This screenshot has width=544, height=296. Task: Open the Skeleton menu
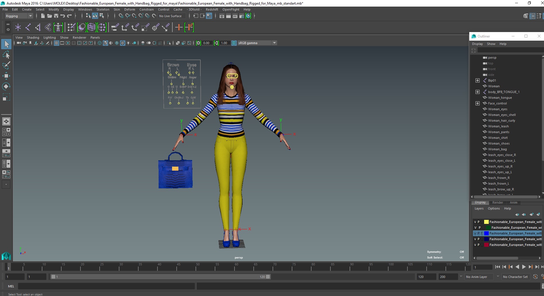tap(103, 9)
